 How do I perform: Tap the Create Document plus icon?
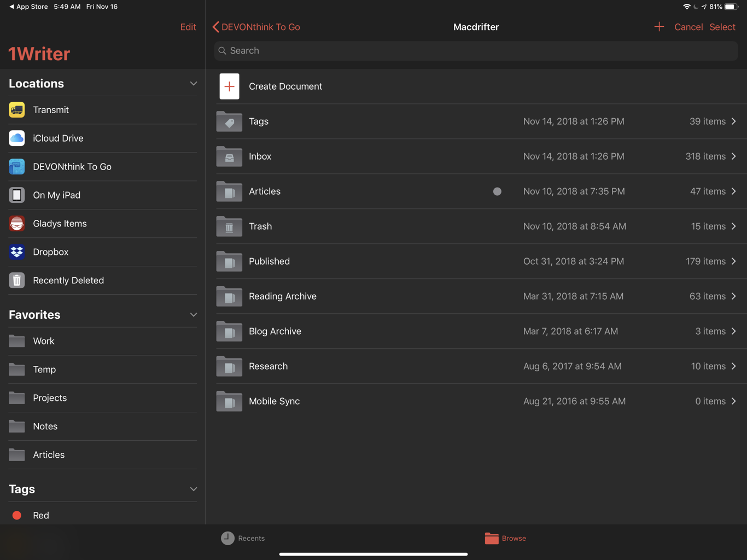point(229,86)
